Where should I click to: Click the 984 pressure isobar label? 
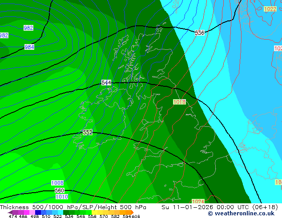[29, 47]
